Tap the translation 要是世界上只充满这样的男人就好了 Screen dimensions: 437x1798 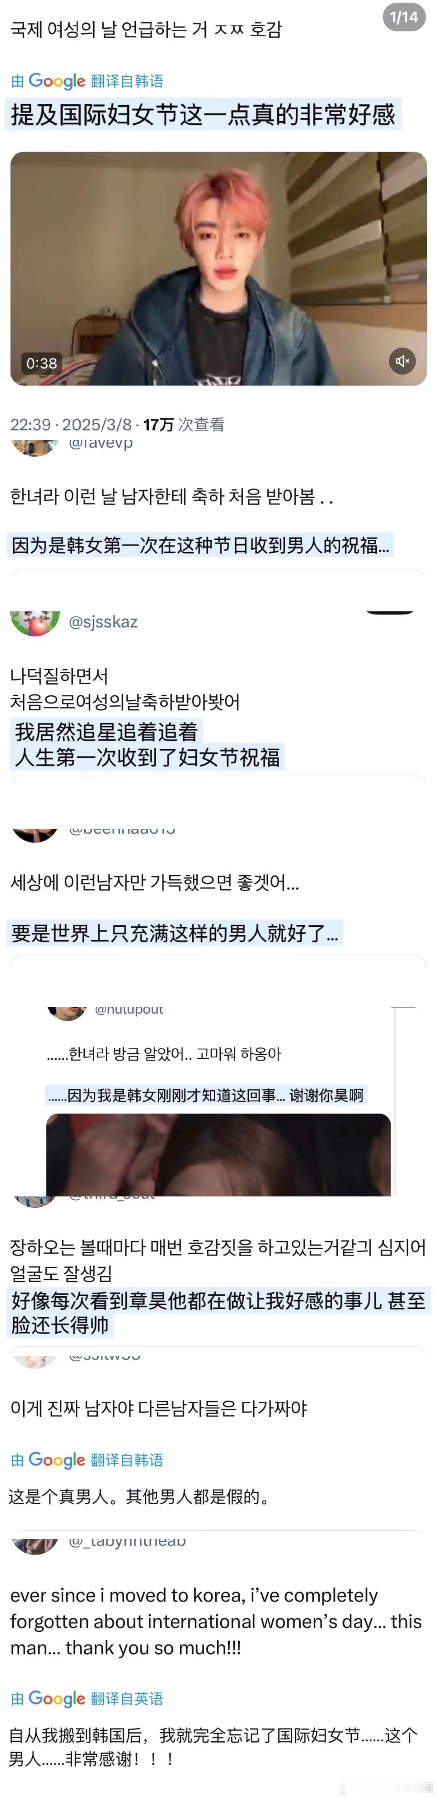click(x=175, y=933)
